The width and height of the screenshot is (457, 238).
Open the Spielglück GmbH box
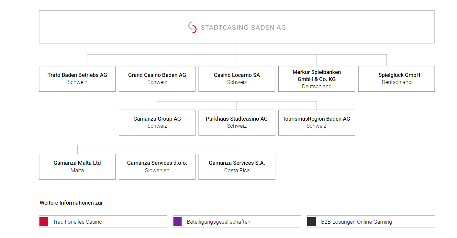pos(396,79)
